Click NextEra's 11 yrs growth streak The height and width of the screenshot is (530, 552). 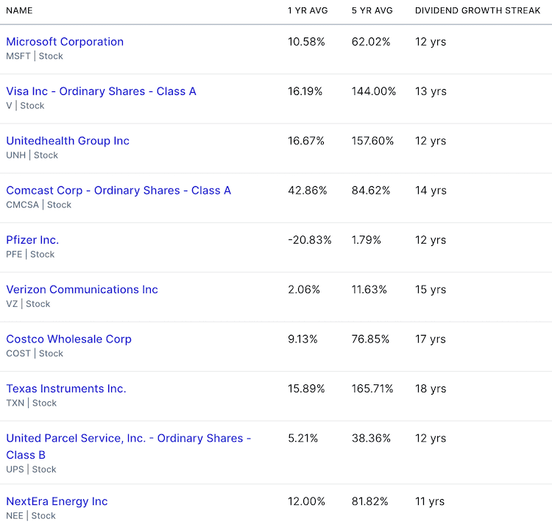[430, 501]
